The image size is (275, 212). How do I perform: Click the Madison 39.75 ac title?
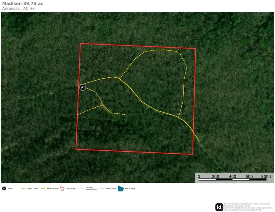pyautogui.click(x=23, y=3)
